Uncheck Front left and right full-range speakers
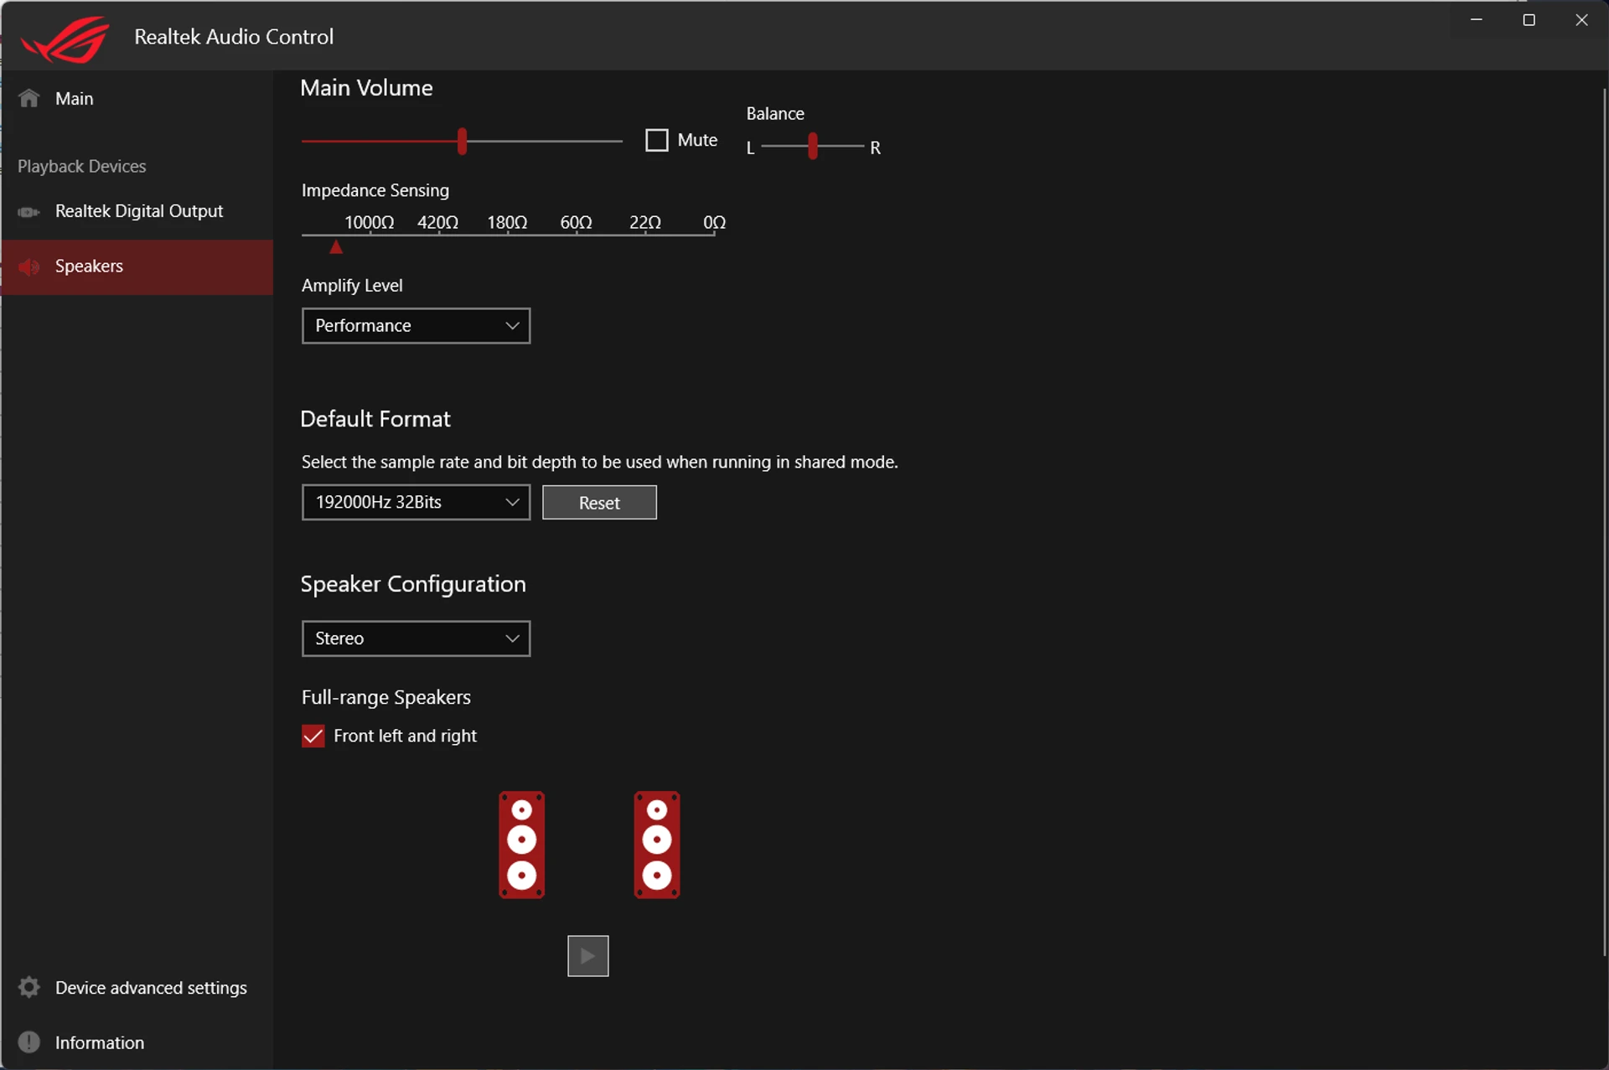This screenshot has width=1609, height=1070. click(313, 736)
